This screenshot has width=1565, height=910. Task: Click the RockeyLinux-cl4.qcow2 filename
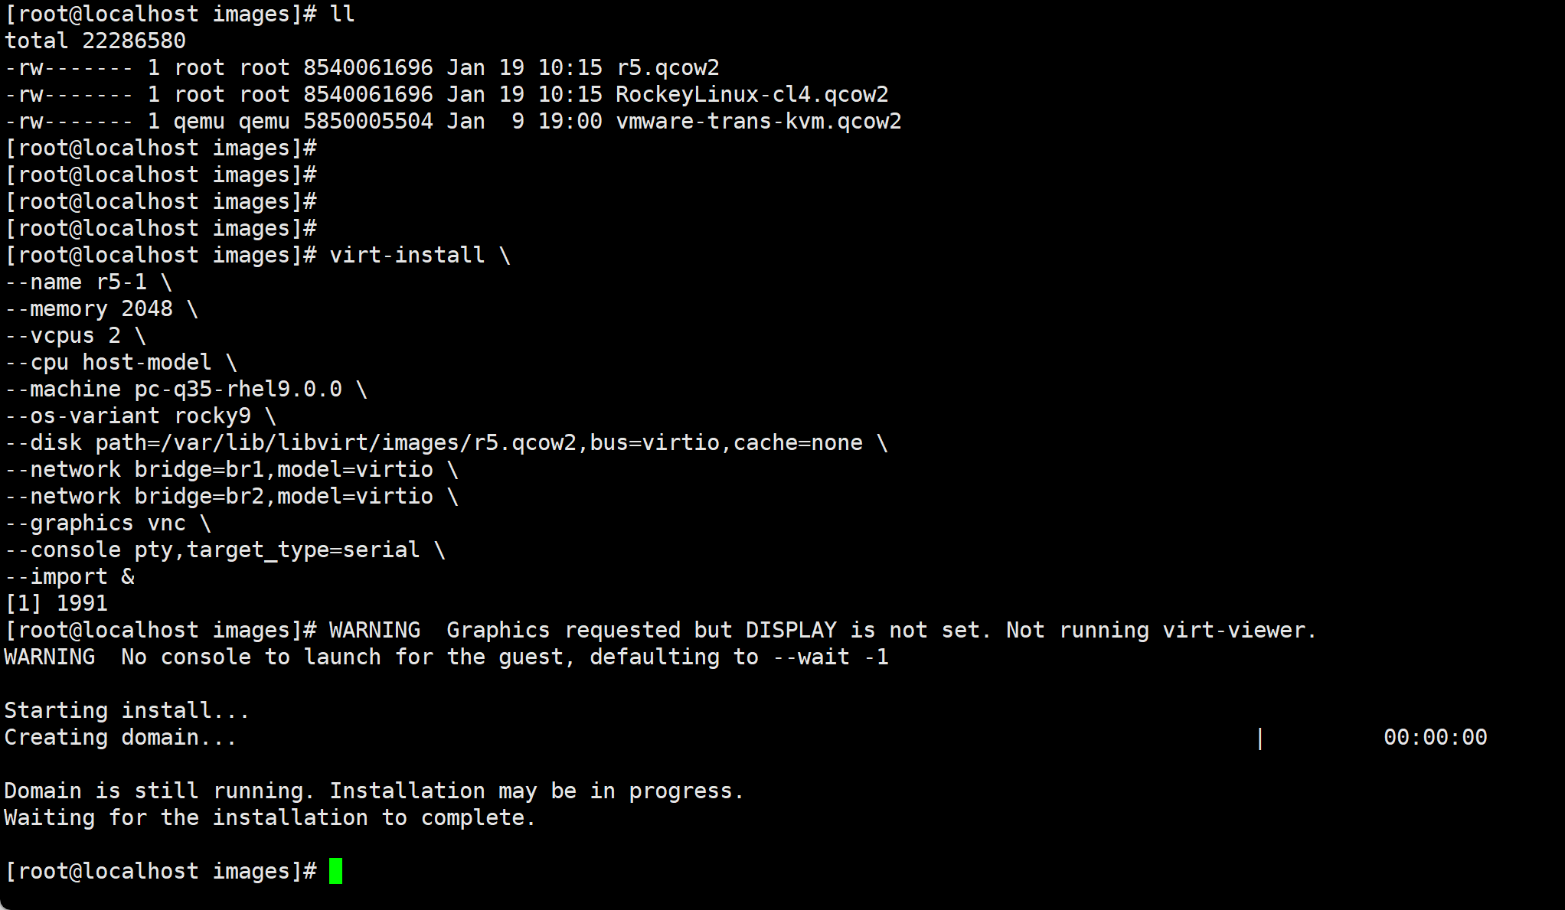[x=751, y=94]
